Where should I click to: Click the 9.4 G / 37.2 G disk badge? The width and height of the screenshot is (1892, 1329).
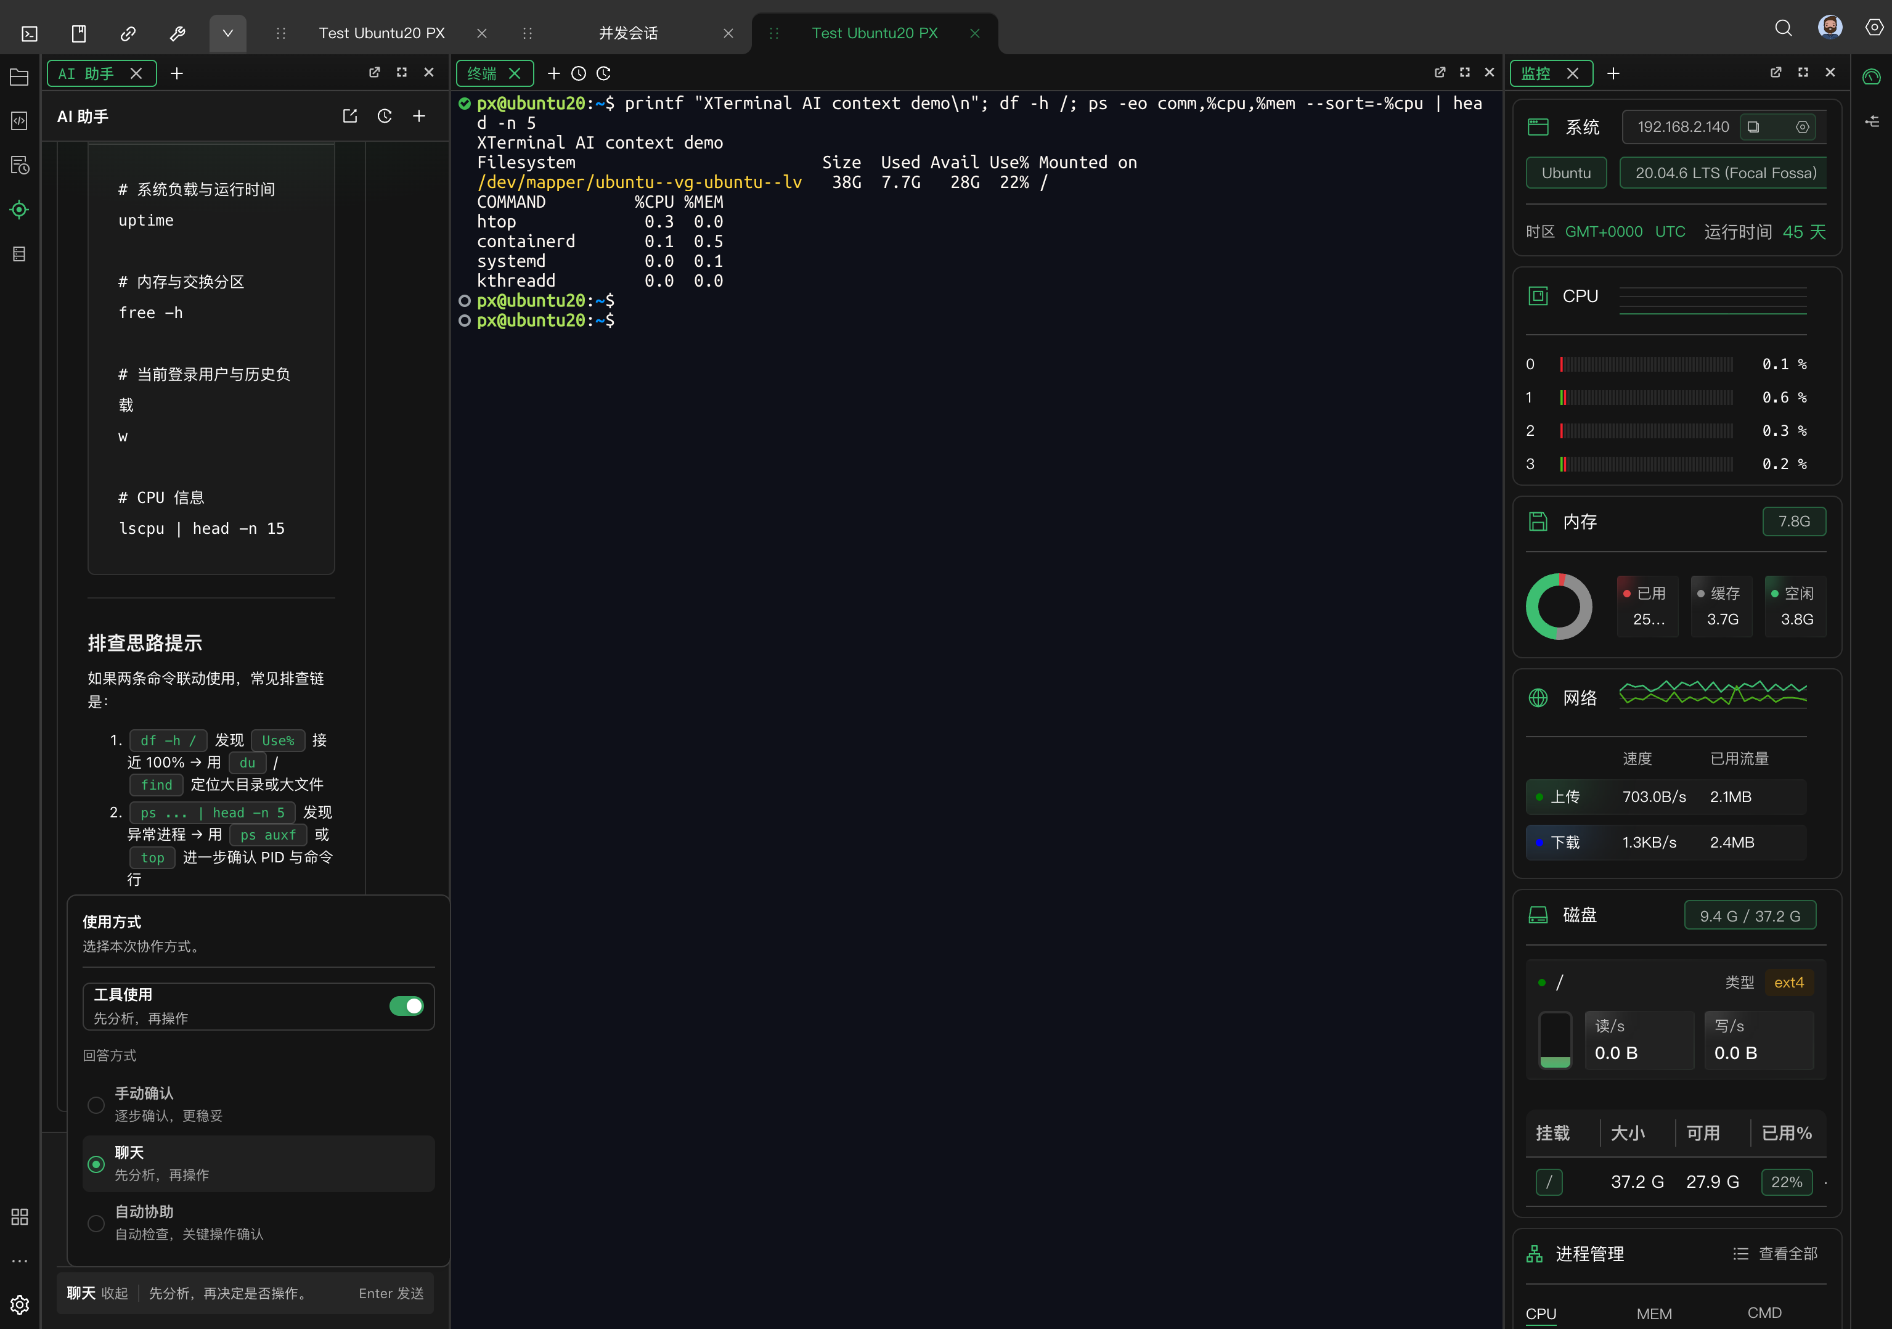[x=1750, y=915]
